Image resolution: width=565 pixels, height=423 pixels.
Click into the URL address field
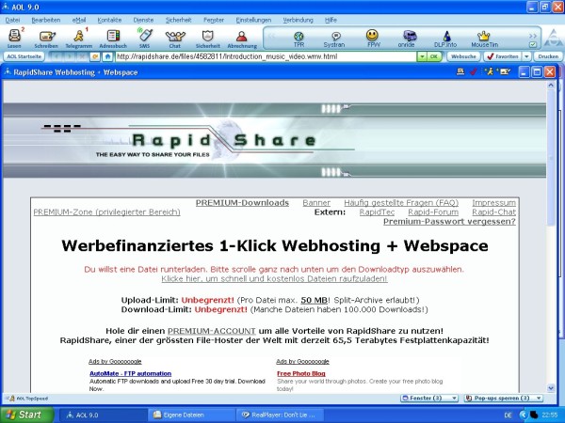click(266, 56)
